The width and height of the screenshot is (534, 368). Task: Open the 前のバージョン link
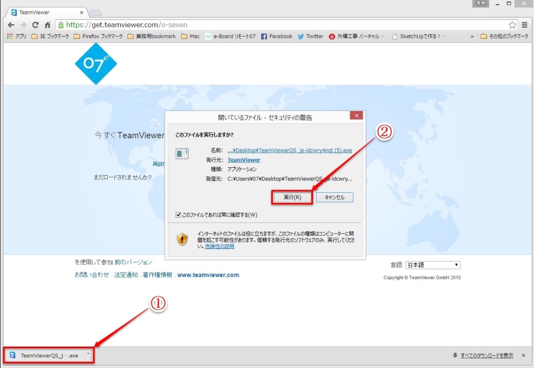(133, 262)
